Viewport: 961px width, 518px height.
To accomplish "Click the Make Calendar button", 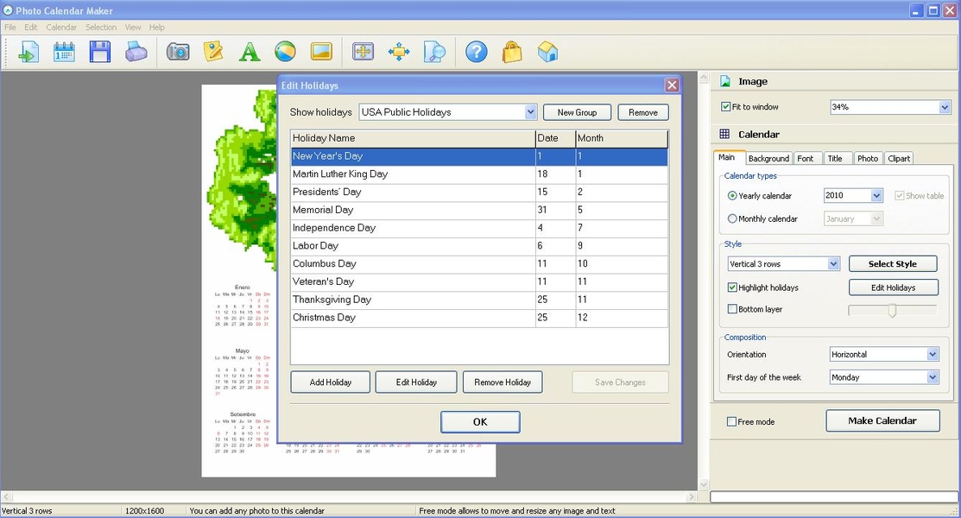I will tap(882, 420).
